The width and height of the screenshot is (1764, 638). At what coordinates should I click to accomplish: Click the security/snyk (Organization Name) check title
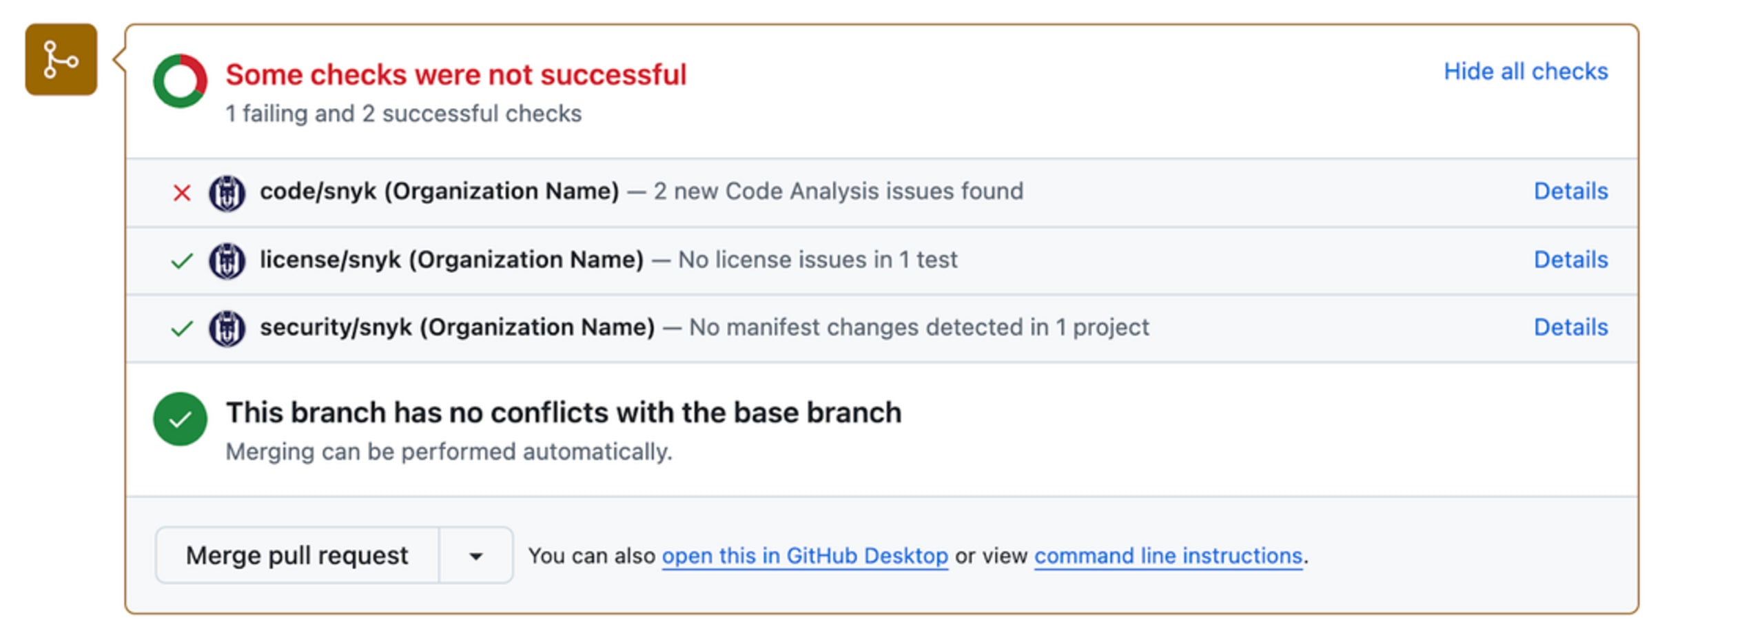pyautogui.click(x=457, y=328)
